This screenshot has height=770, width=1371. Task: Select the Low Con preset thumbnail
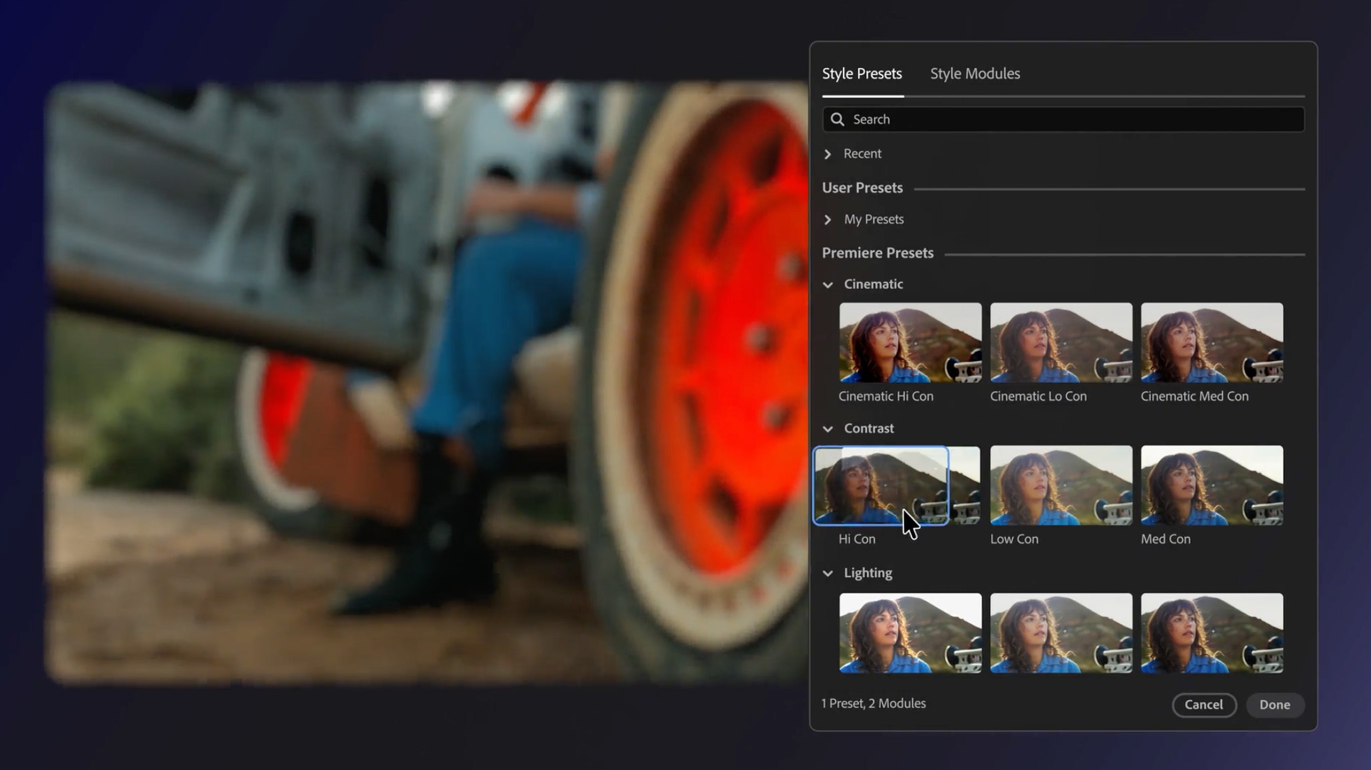click(1061, 486)
